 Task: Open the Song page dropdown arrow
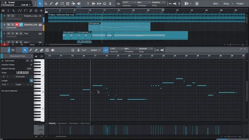[233, 3]
